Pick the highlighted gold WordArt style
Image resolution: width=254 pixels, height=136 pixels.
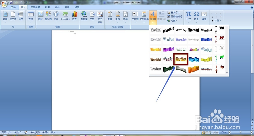point(181,59)
